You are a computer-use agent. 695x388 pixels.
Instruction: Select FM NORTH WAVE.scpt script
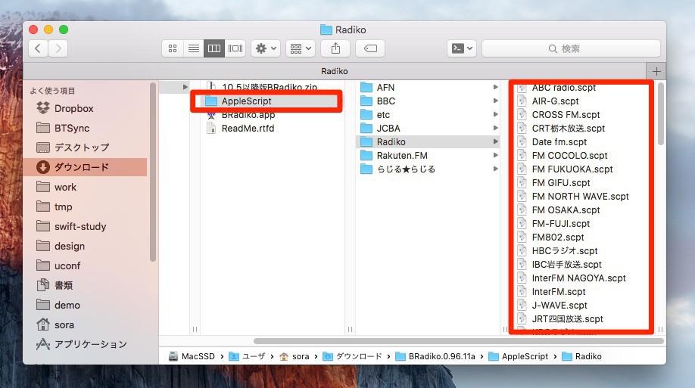point(581,196)
